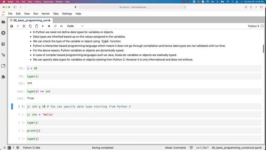The image size is (266, 150).
Task: Open the Running Terminals and Kernels panel
Action: pos(3,33)
